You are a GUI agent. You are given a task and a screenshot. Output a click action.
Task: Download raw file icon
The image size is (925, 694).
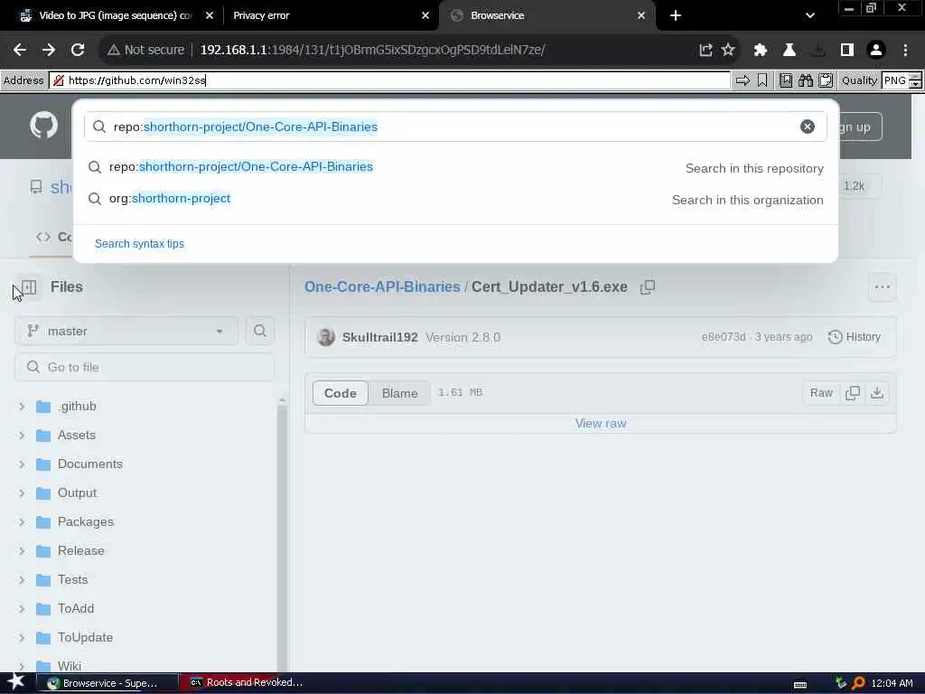click(x=877, y=393)
